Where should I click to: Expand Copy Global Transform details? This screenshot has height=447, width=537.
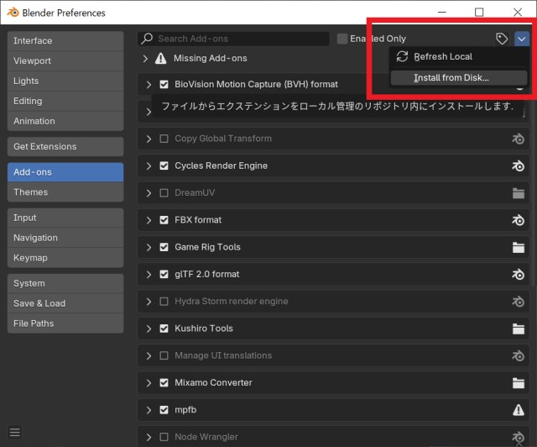point(149,139)
